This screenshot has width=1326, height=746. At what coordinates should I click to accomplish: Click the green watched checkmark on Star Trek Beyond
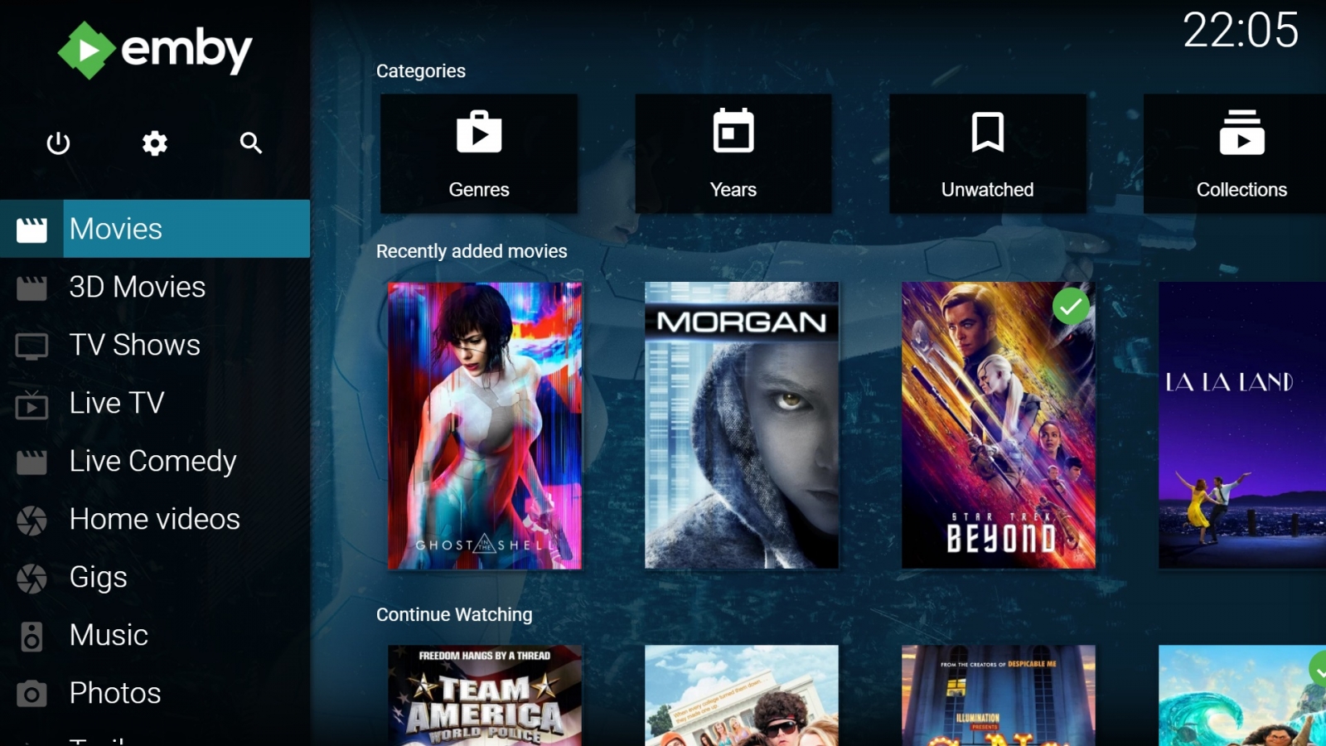tap(1071, 307)
